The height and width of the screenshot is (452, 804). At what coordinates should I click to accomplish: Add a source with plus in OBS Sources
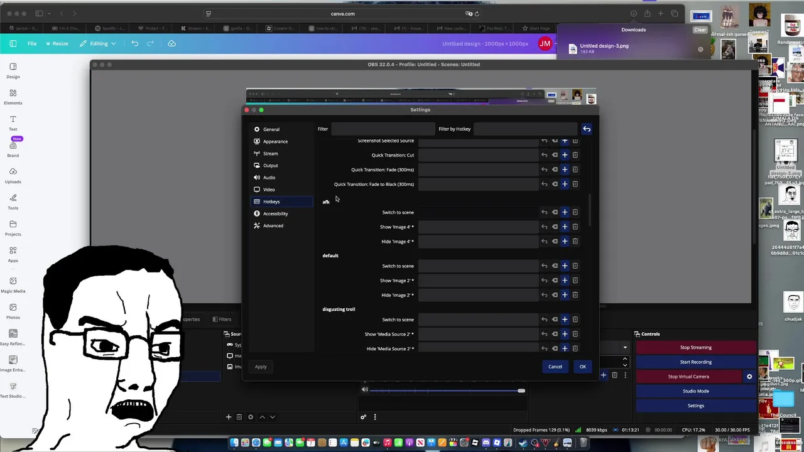pyautogui.click(x=229, y=417)
